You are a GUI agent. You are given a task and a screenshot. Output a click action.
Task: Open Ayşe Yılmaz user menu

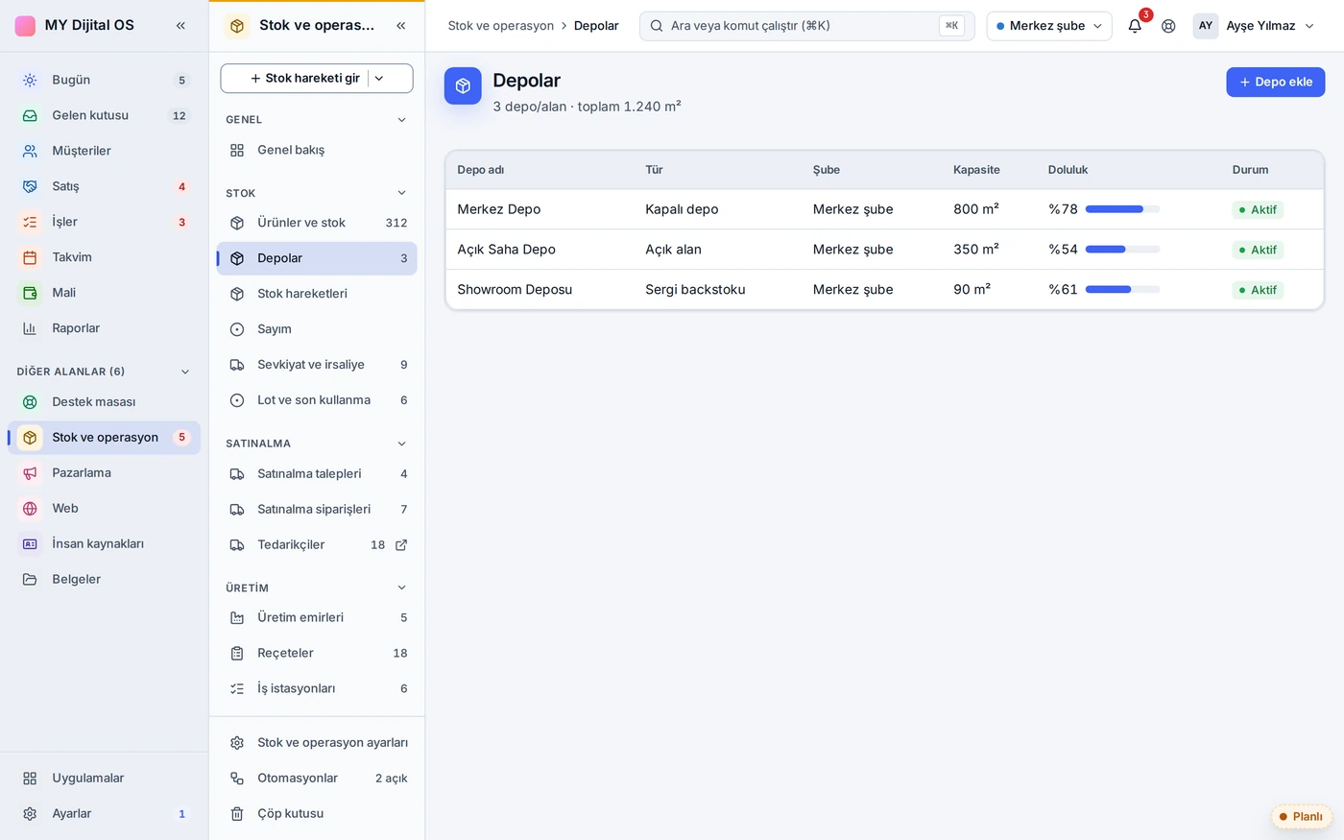coord(1254,26)
